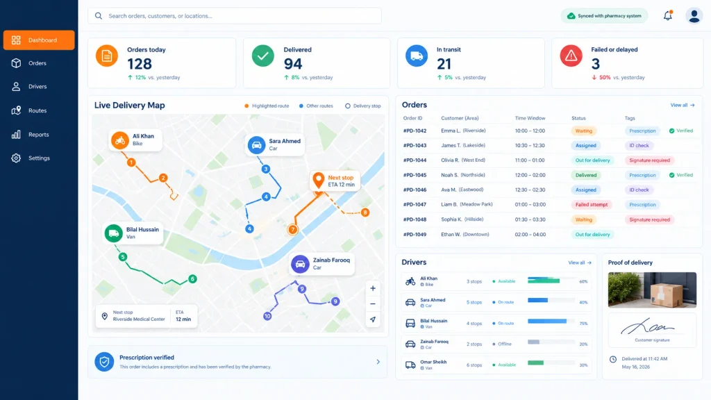Select stop 7 on the highlighted route
Image resolution: width=711 pixels, height=400 pixels.
coord(293,229)
